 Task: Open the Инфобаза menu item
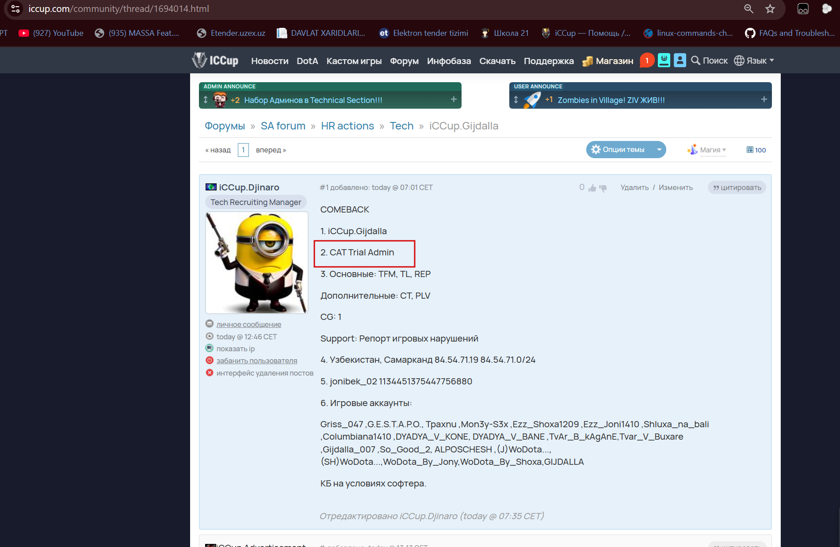click(x=449, y=61)
